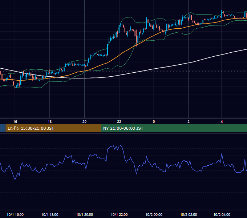Image resolution: width=247 pixels, height=218 pixels.
Task: Click the 4 hour label on time axis
Action: 222,122
